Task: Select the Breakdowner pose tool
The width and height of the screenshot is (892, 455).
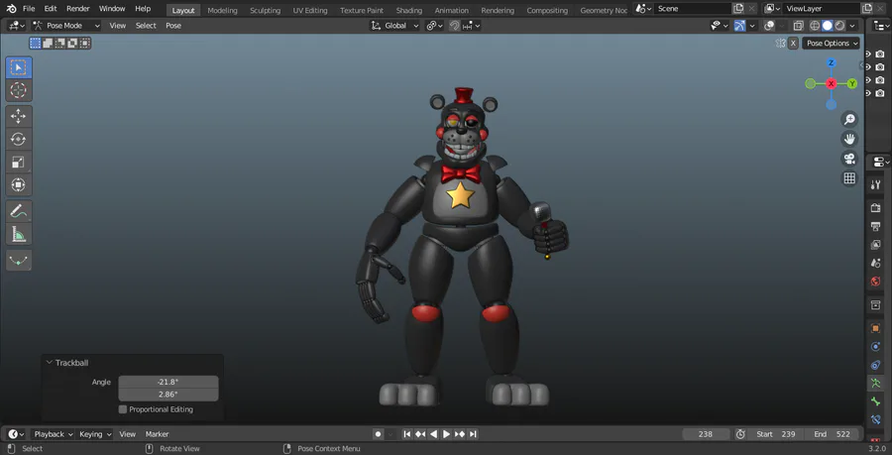Action: coord(19,260)
